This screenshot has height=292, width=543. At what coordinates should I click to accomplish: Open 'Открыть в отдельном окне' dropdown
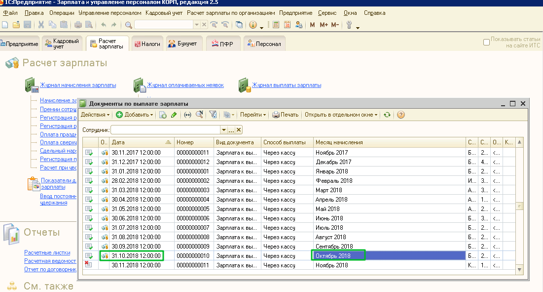coord(341,115)
